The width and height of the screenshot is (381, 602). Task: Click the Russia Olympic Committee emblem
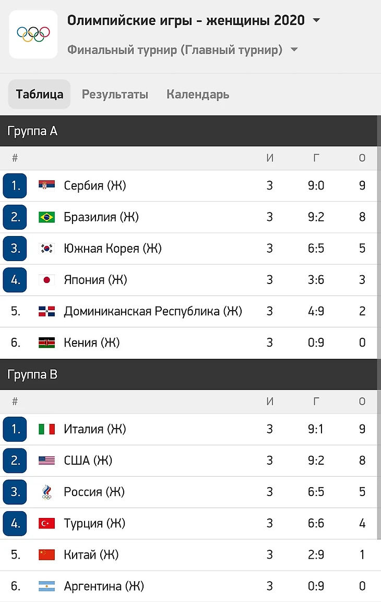pos(46,492)
